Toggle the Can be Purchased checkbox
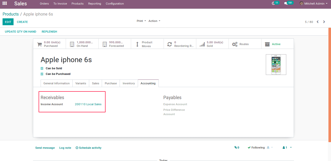Screen dimensions: 331x161 click(x=42, y=74)
